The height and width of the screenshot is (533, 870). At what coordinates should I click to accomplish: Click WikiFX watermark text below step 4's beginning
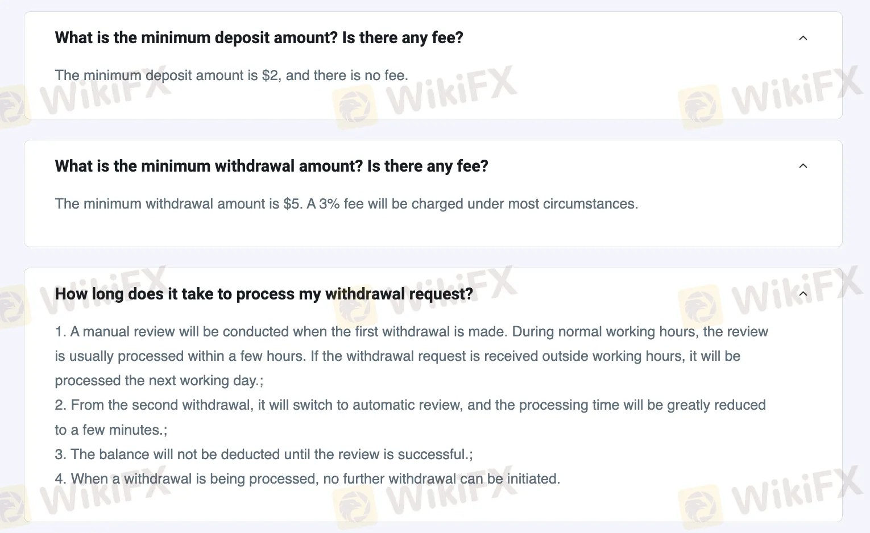pyautogui.click(x=105, y=492)
